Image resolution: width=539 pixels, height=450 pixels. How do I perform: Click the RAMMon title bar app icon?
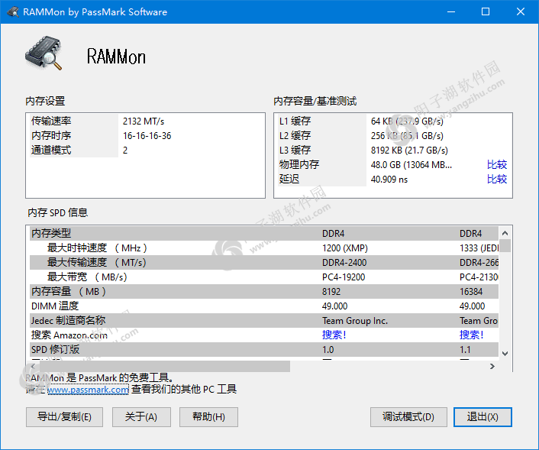[13, 11]
